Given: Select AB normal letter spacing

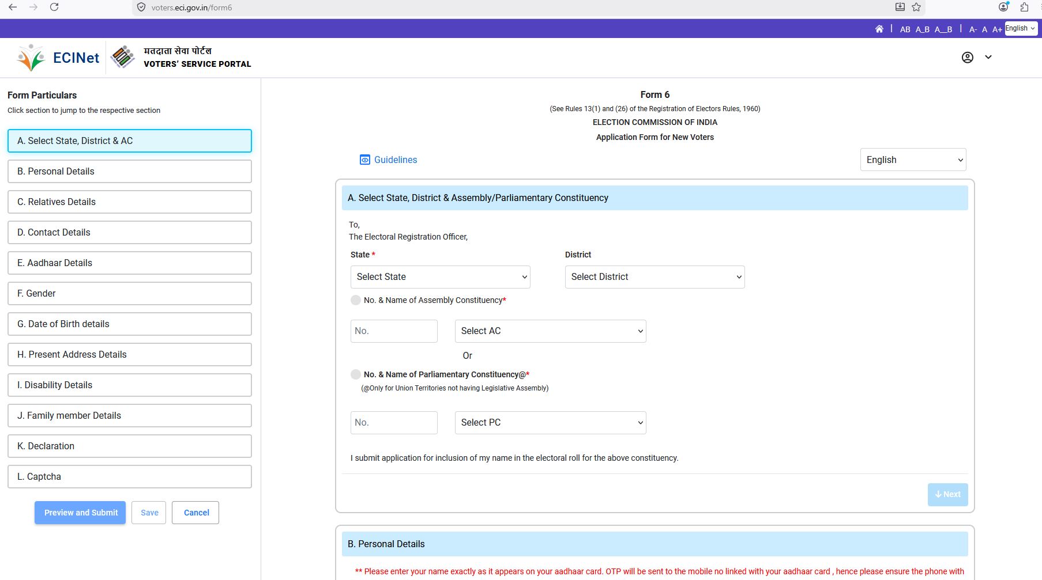Looking at the screenshot, I should click(x=905, y=29).
